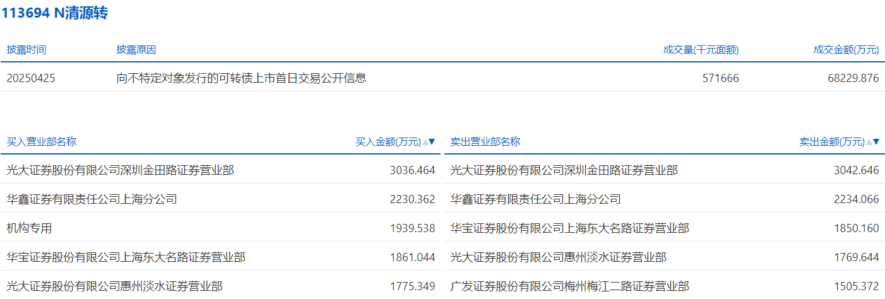Click the 成交量(千元面额) header
Image resolution: width=885 pixels, height=299 pixels.
701,50
